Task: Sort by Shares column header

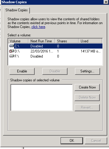Action: click(x=67, y=41)
